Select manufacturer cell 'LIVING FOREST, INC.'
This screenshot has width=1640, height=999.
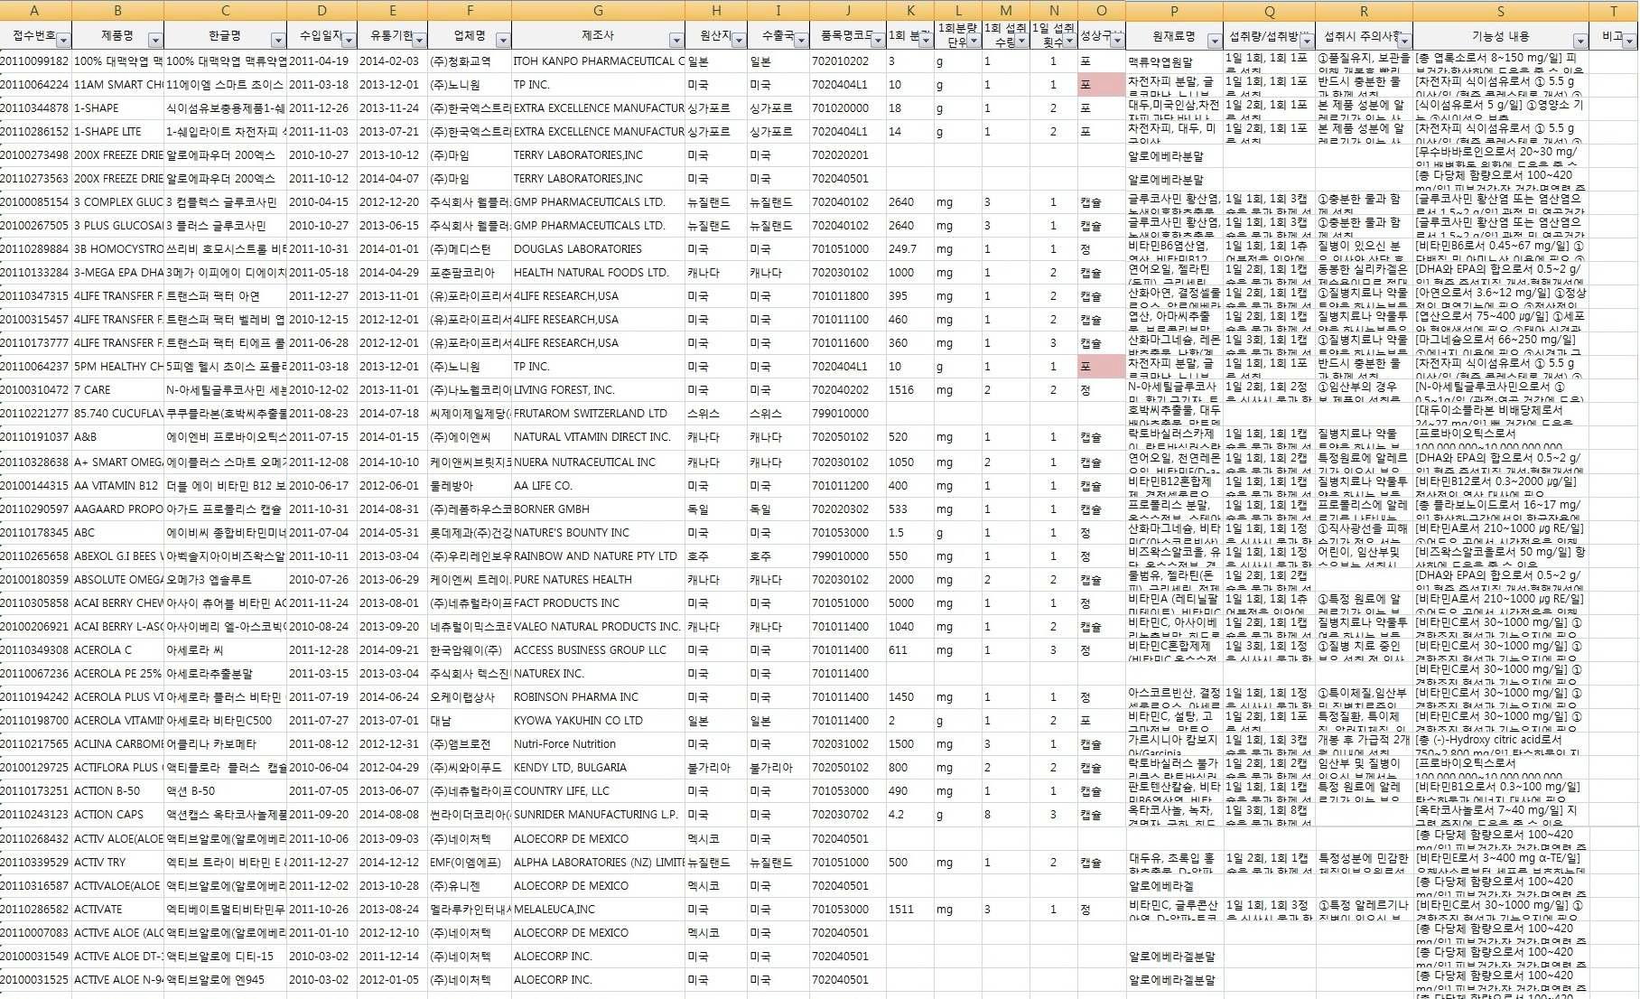coord(598,390)
